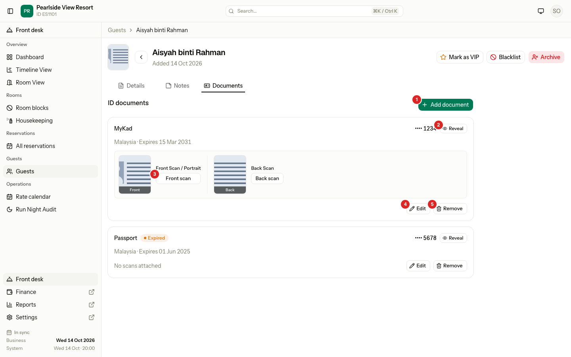This screenshot has width=571, height=357.
Task: Open the Front desk header item
Action: coord(50,30)
